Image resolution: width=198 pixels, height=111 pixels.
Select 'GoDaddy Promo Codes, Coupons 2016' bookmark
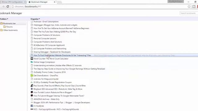tap(49, 72)
